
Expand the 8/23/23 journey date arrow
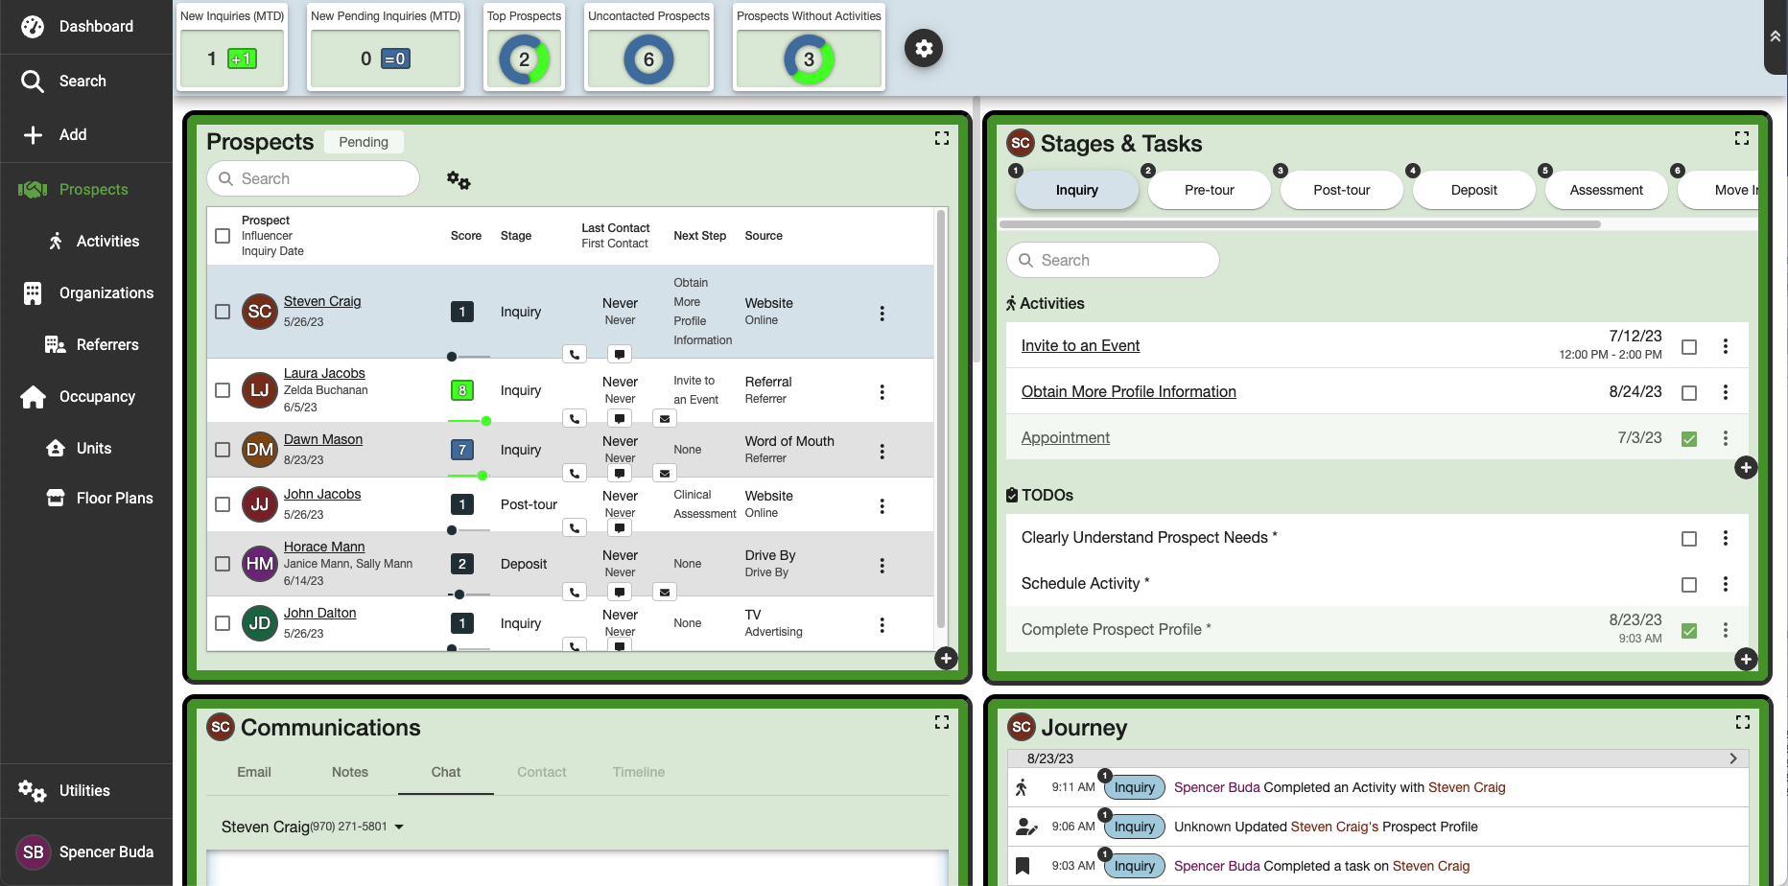(1732, 758)
